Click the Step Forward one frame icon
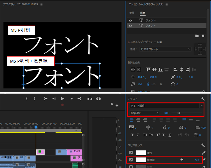Image resolution: width=211 pixels, height=168 pixels. click(x=71, y=99)
